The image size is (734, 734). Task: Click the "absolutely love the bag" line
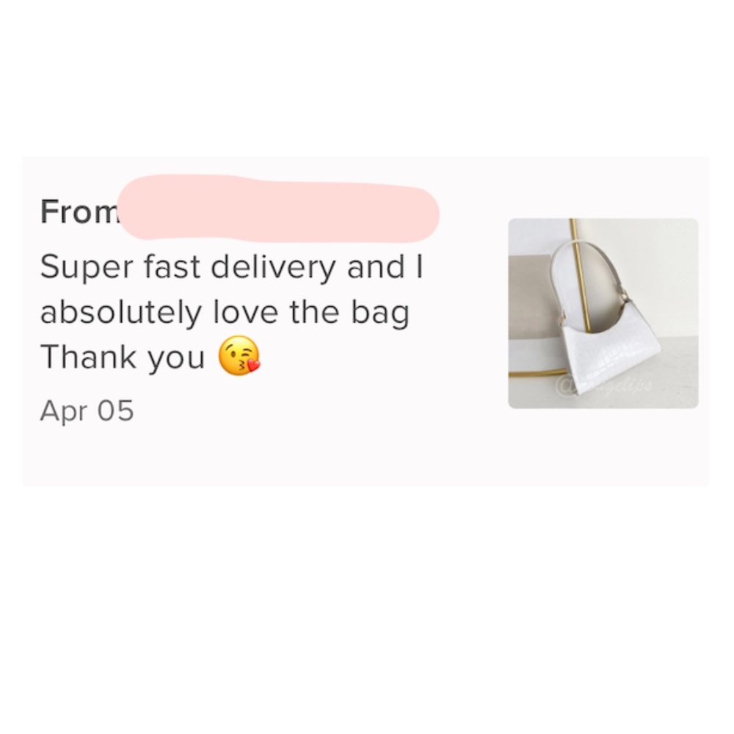(x=225, y=313)
